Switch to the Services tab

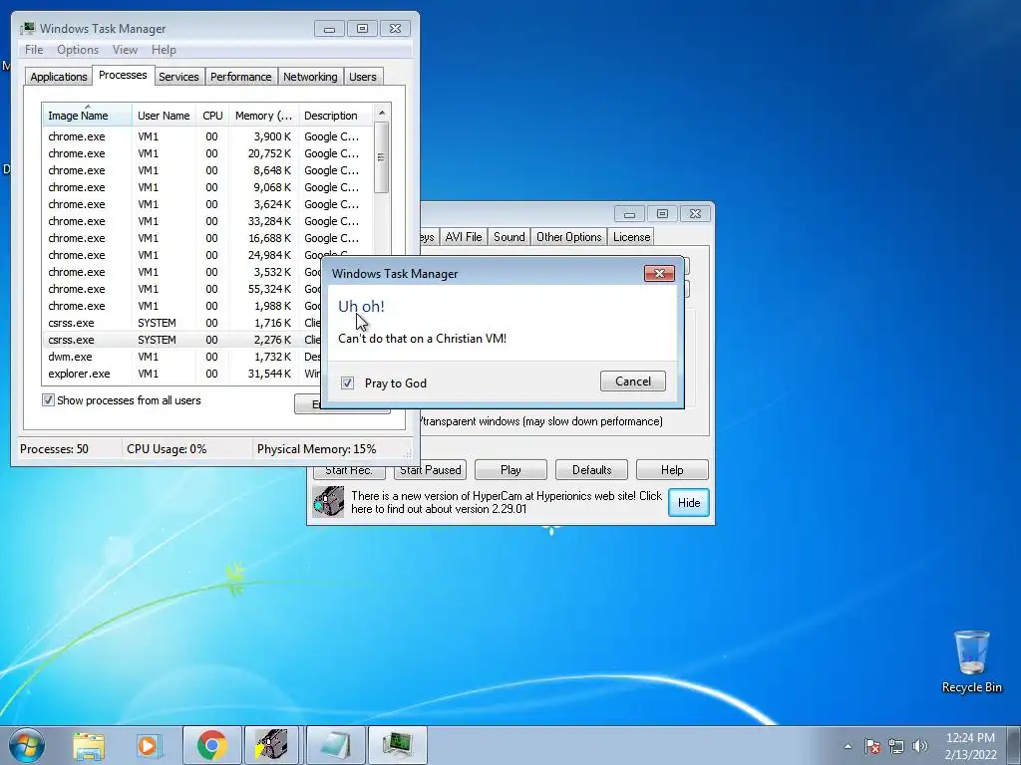[178, 77]
